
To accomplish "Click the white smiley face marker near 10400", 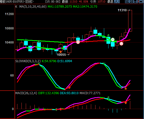I will point(78,42).
